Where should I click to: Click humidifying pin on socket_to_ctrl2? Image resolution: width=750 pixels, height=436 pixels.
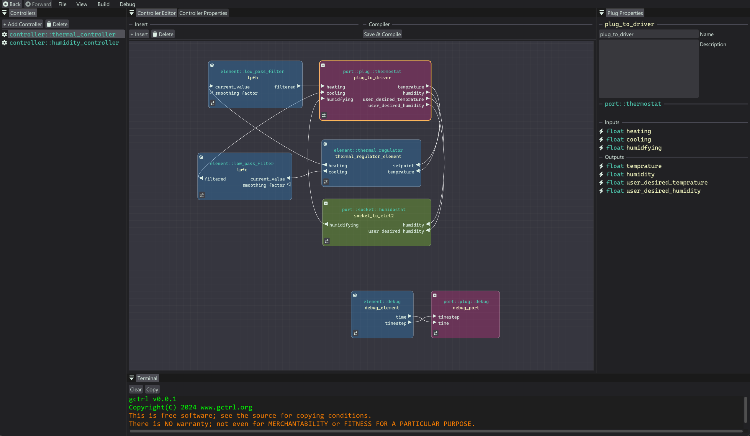tap(326, 224)
